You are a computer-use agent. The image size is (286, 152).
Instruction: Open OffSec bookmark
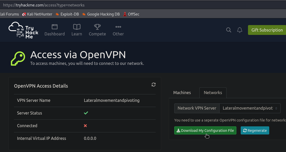(x=131, y=14)
